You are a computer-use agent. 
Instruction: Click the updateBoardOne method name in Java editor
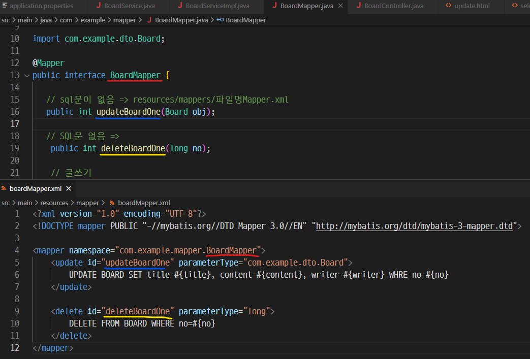(129, 111)
